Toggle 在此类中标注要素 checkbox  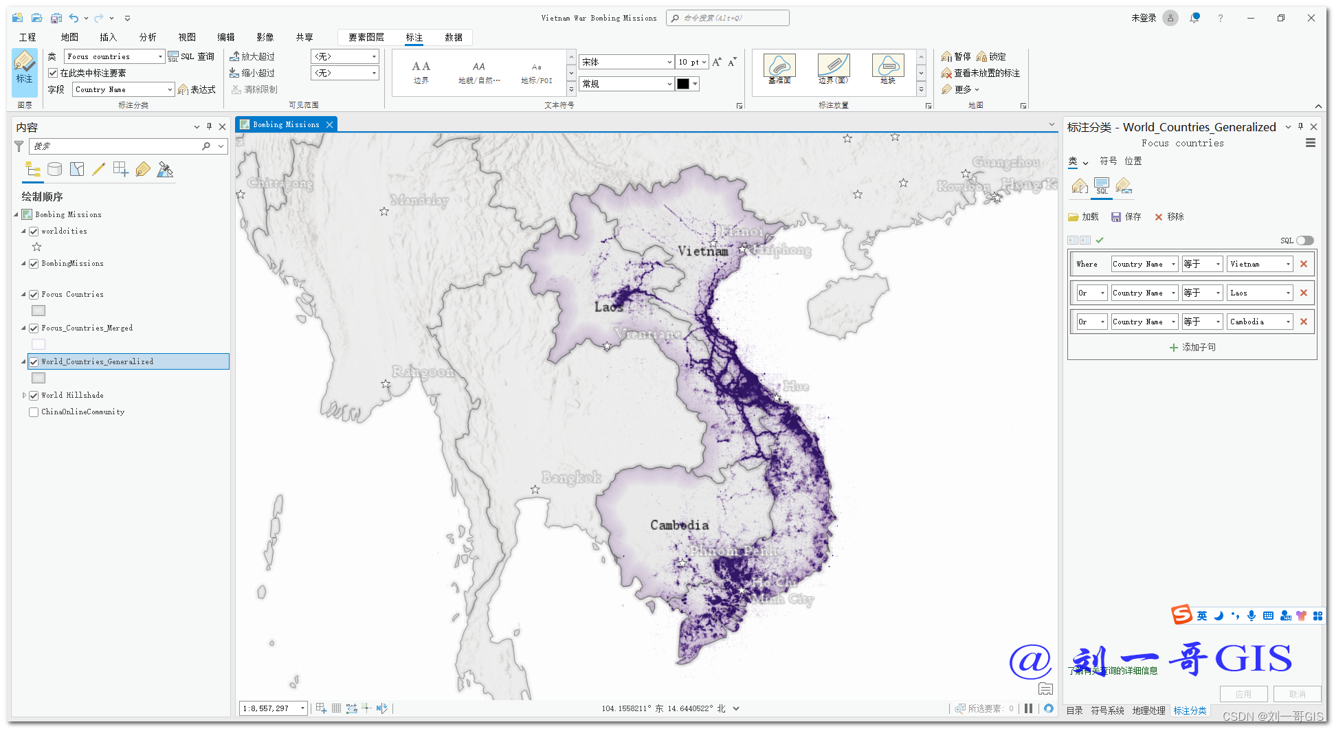(x=53, y=73)
